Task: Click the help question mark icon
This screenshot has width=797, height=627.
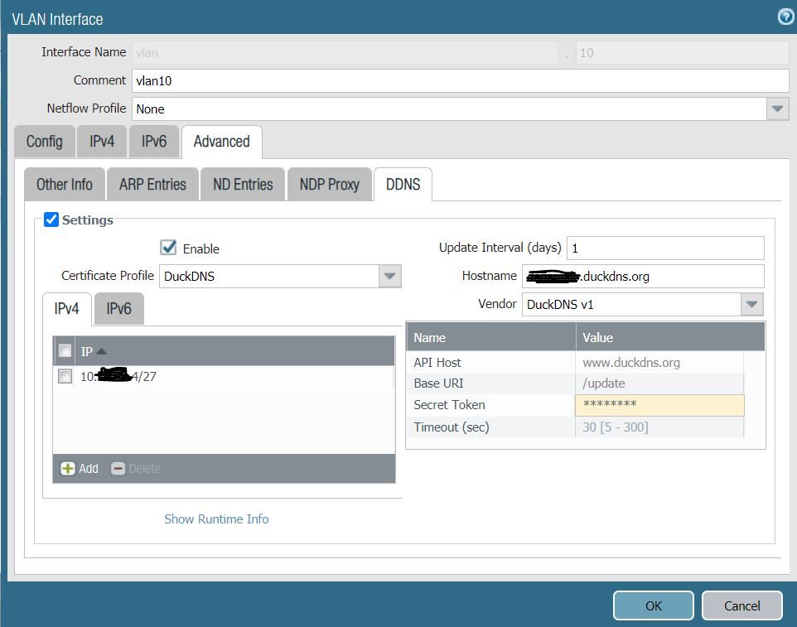Action: [x=785, y=17]
